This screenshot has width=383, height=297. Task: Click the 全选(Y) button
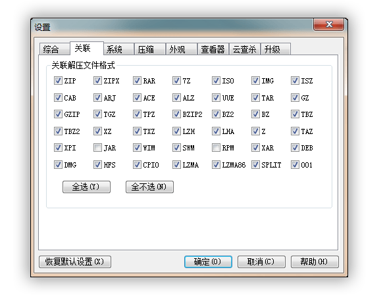tap(86, 187)
